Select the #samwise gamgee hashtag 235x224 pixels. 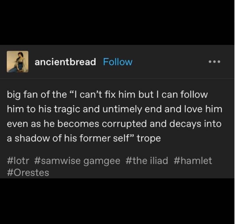(x=78, y=161)
